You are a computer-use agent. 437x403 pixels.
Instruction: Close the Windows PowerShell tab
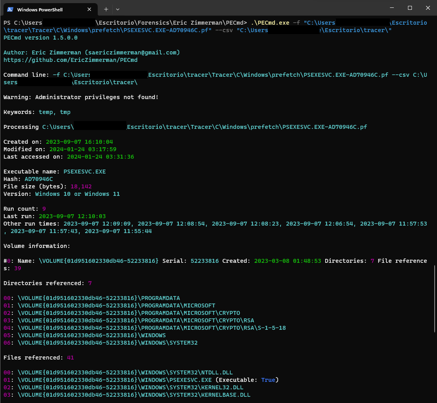coord(89,9)
